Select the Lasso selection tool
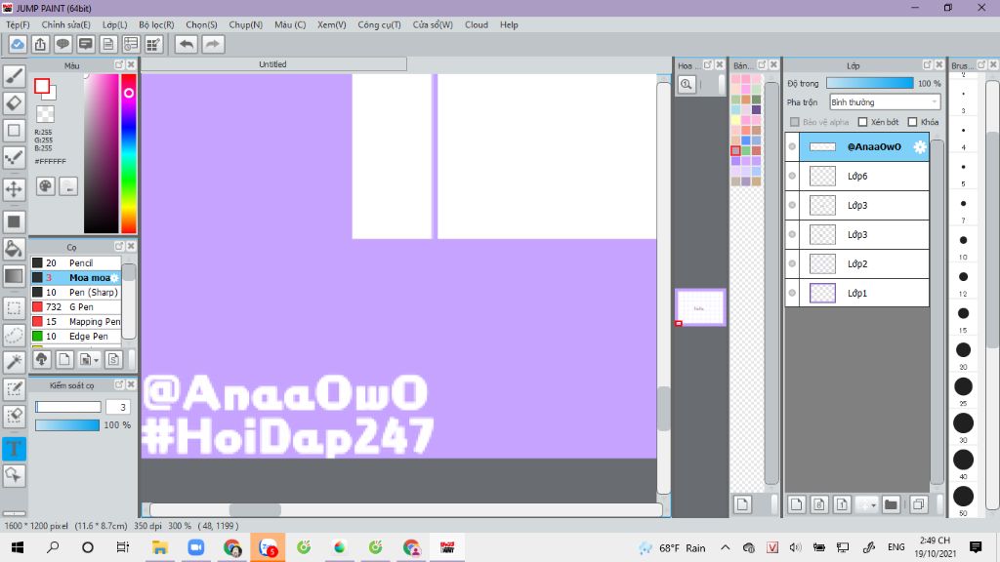The image size is (1000, 562). coord(14,335)
